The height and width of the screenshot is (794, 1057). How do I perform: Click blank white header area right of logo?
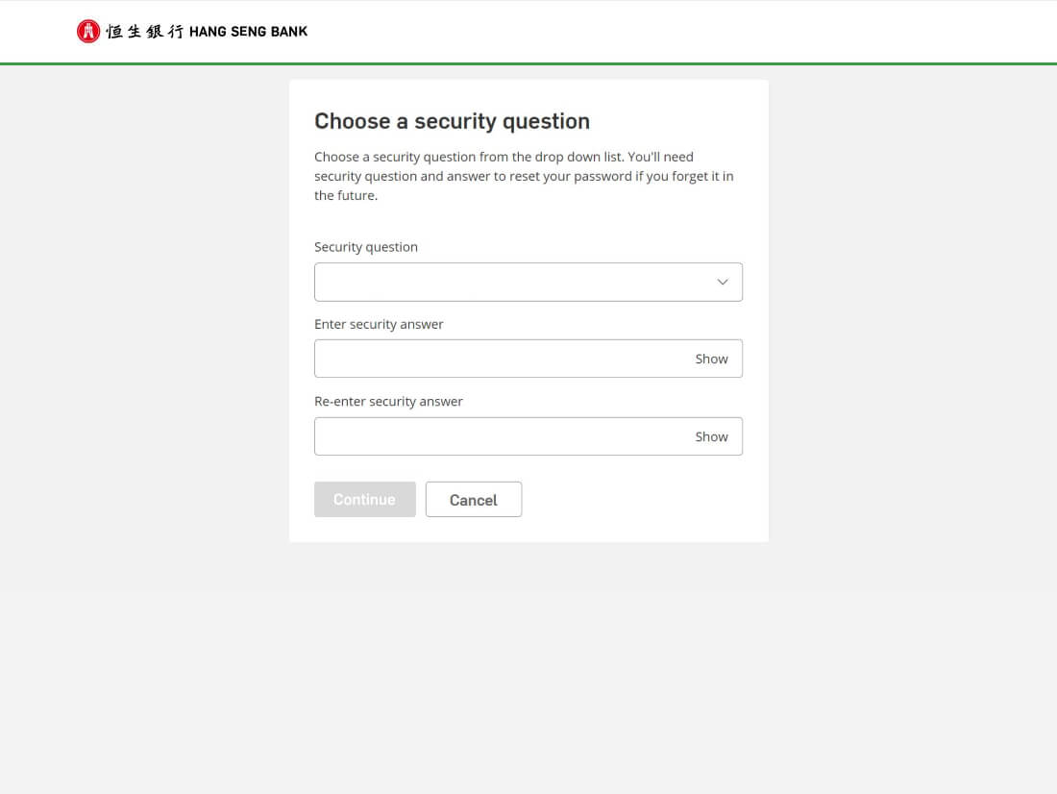click(673, 32)
